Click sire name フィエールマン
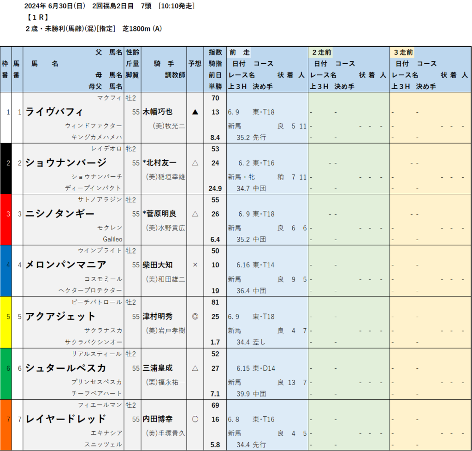The width and height of the screenshot is (472, 451). (100, 405)
